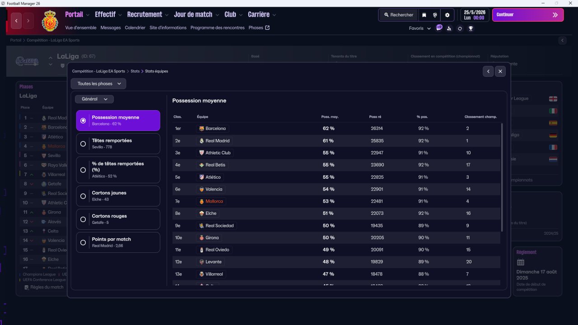Open the Messages tab
This screenshot has width=578, height=325.
pyautogui.click(x=111, y=28)
